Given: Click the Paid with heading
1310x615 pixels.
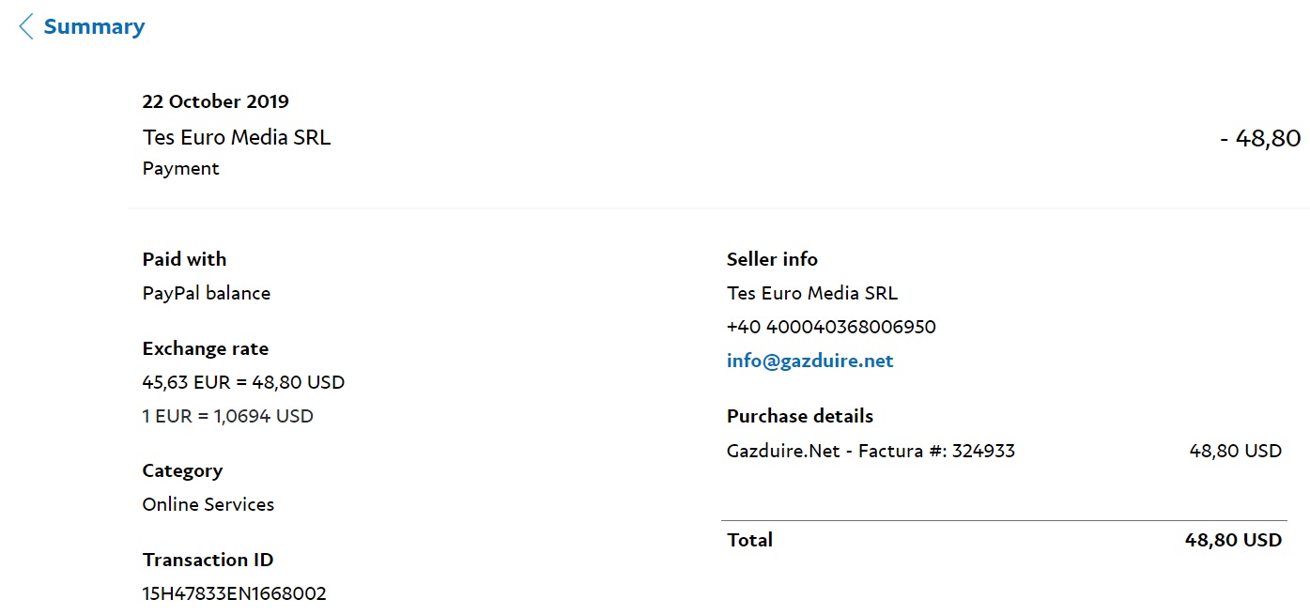Looking at the screenshot, I should pos(184,259).
